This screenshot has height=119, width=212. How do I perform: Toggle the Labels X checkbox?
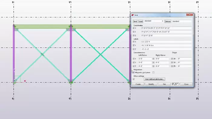click(x=134, y=42)
